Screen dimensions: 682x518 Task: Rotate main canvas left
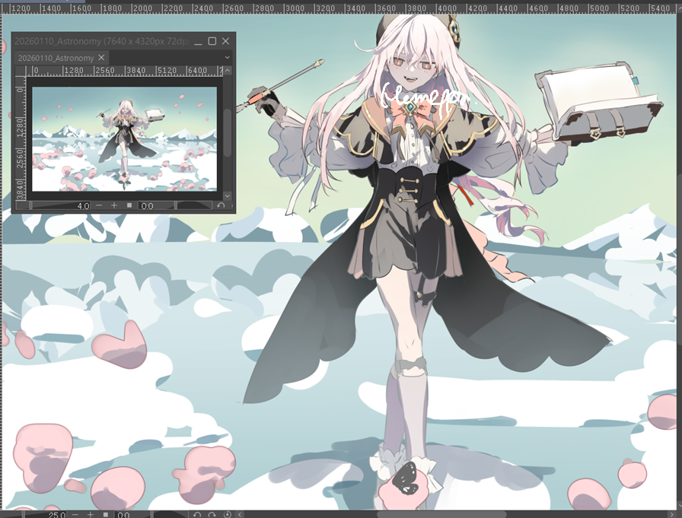[x=197, y=514]
